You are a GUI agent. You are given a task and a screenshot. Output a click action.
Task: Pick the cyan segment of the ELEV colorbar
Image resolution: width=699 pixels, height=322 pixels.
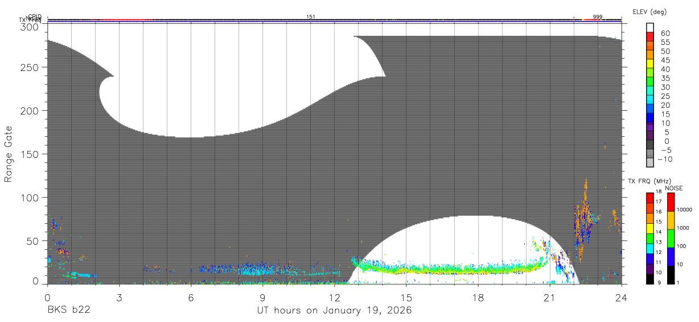click(650, 99)
